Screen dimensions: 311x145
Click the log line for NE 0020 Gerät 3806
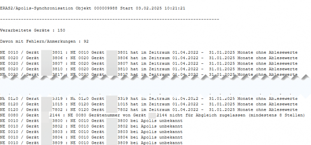click(149, 58)
